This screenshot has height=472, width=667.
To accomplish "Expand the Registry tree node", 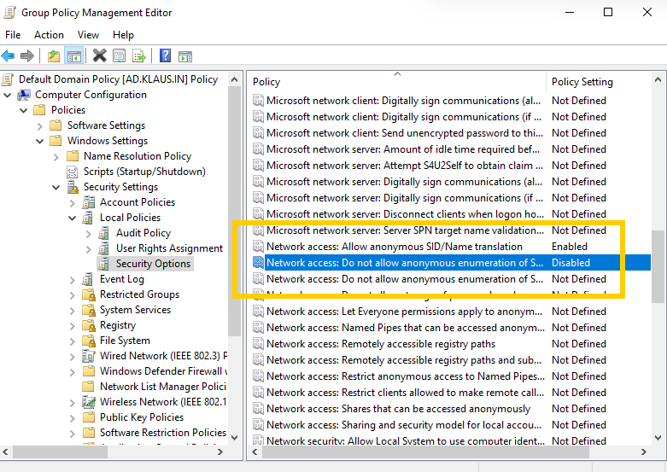I will coord(73,326).
